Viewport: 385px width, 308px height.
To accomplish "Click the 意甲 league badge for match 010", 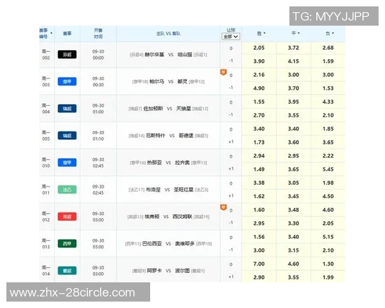I will (x=67, y=162).
